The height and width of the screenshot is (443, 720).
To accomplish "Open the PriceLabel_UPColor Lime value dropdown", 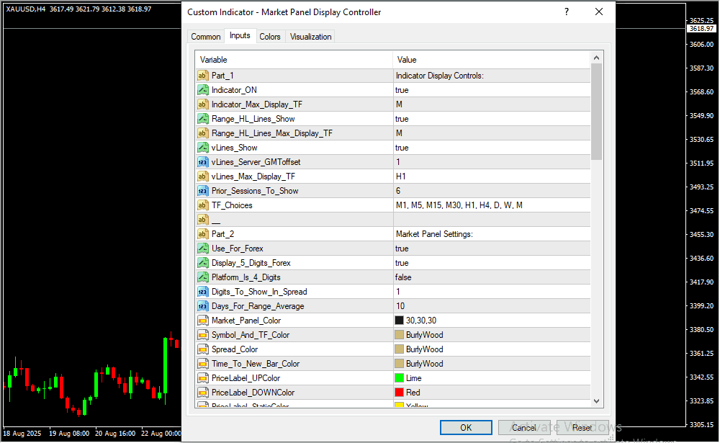I will click(x=491, y=378).
